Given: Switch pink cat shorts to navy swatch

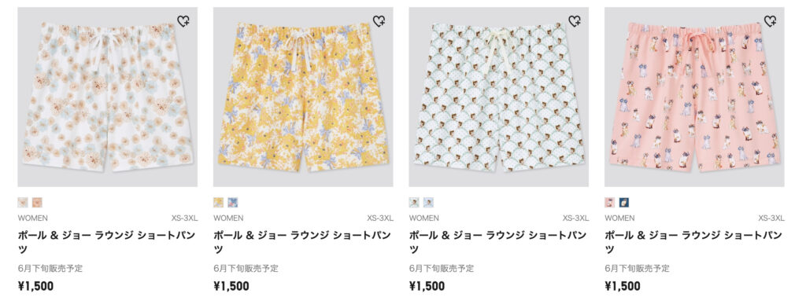Looking at the screenshot, I should click(x=624, y=202).
